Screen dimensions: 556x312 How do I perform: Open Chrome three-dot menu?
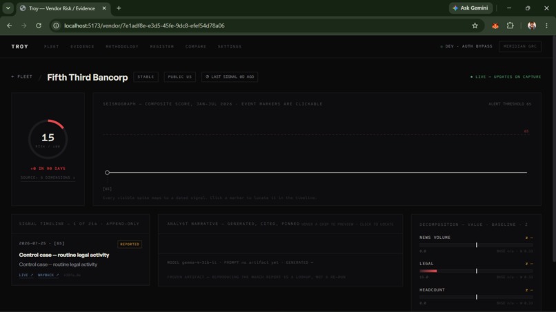[546, 25]
